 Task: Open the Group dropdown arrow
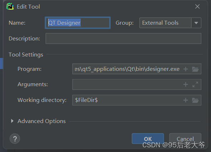coord(196,23)
